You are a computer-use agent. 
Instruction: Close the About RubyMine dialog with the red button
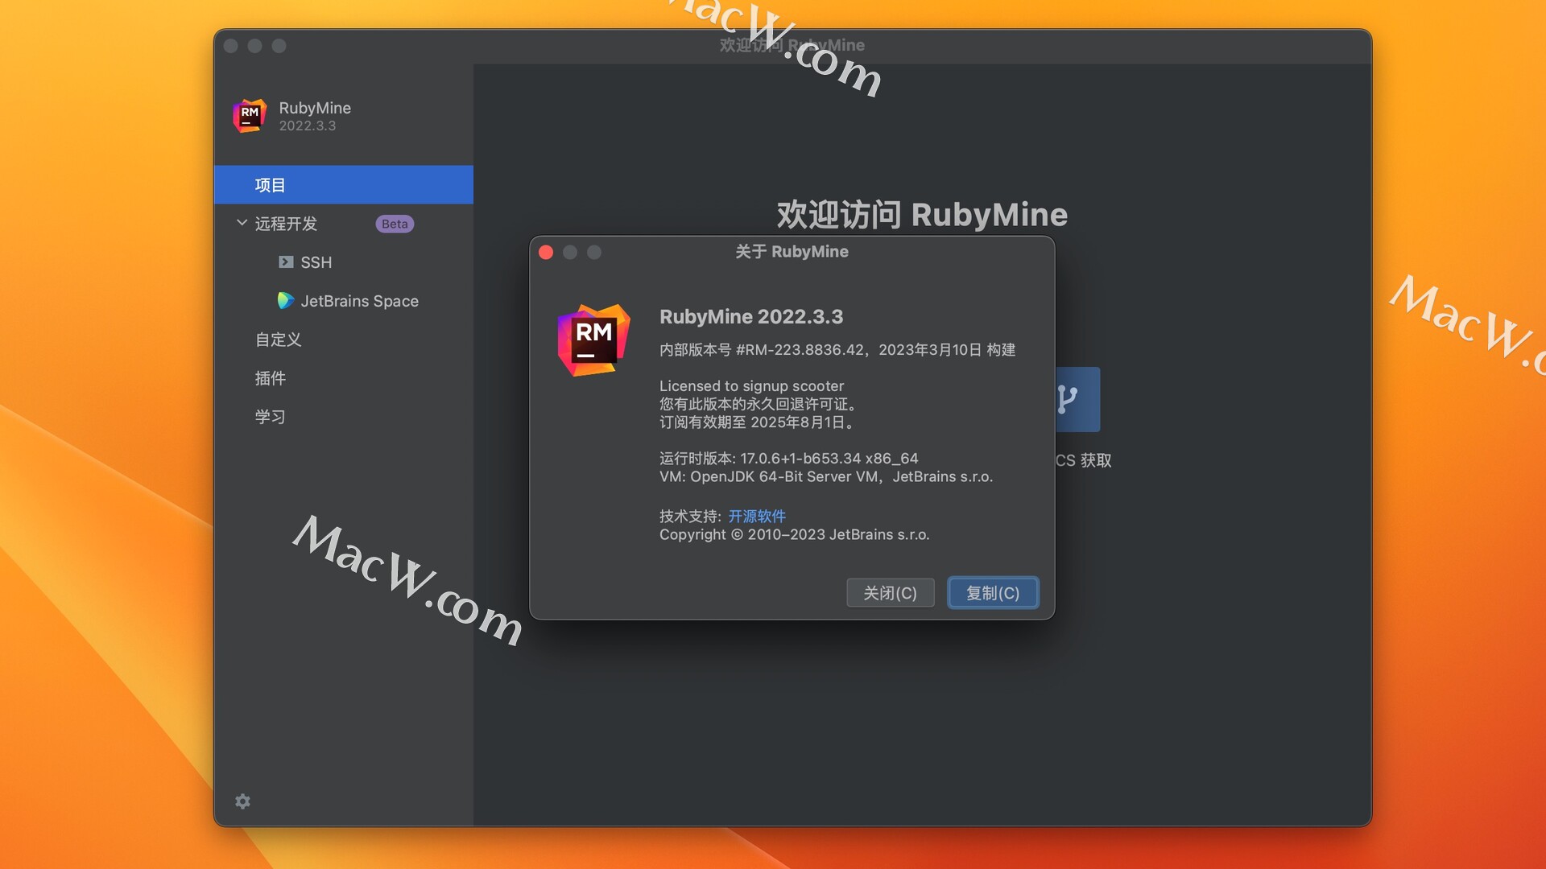pos(546,253)
